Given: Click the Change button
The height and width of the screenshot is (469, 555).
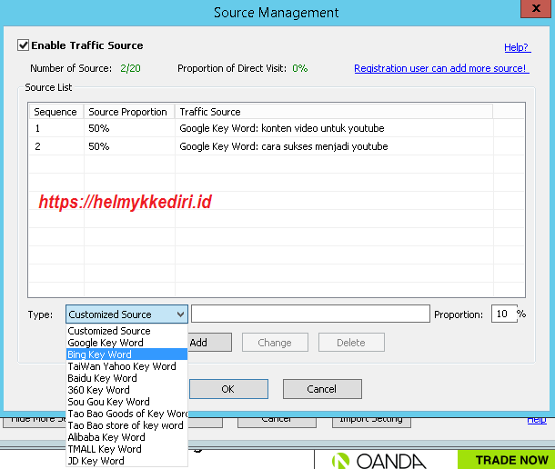Looking at the screenshot, I should click(275, 342).
